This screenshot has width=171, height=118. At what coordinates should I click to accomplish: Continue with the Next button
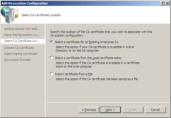[x=110, y=110]
